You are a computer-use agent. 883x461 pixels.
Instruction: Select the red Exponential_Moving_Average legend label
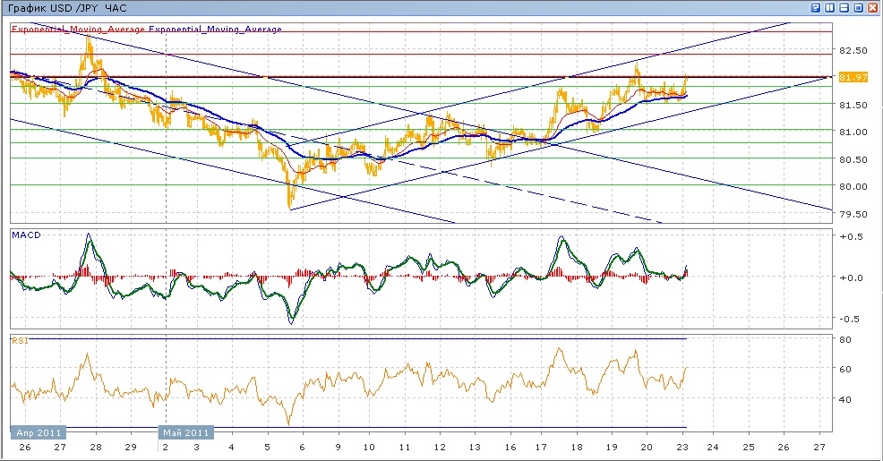click(78, 30)
